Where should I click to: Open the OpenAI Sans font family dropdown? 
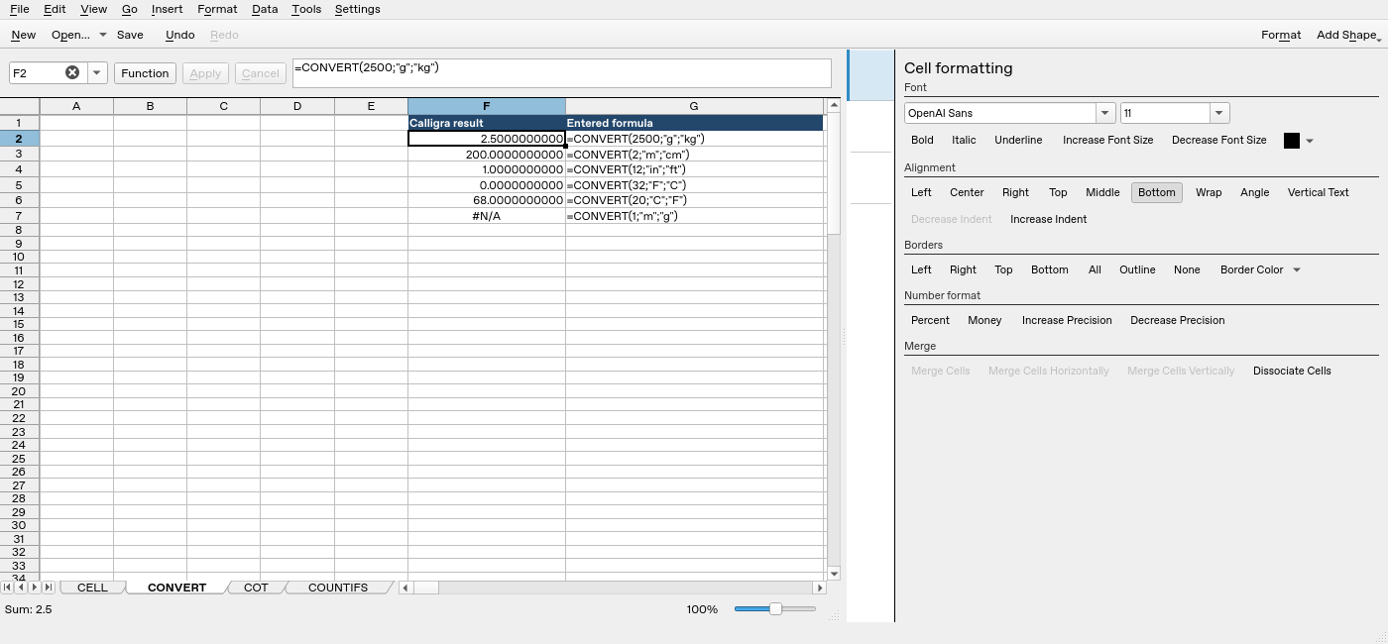pos(1104,113)
